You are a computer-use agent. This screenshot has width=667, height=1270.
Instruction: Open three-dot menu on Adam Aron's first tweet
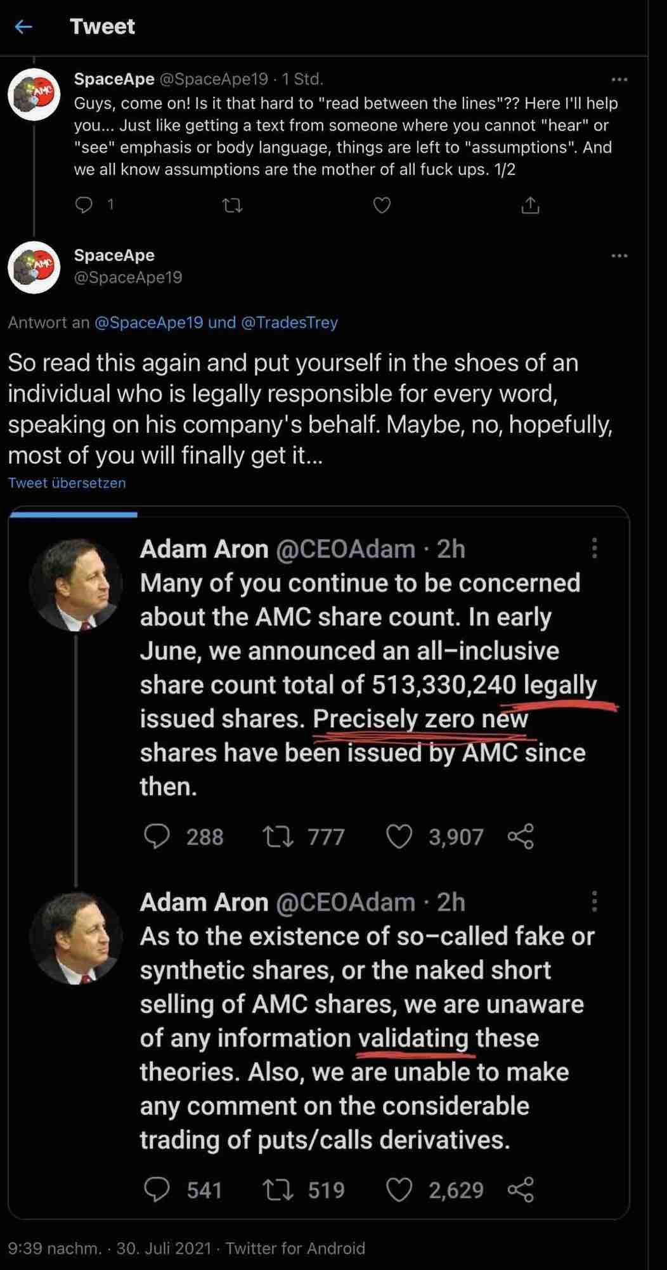594,548
